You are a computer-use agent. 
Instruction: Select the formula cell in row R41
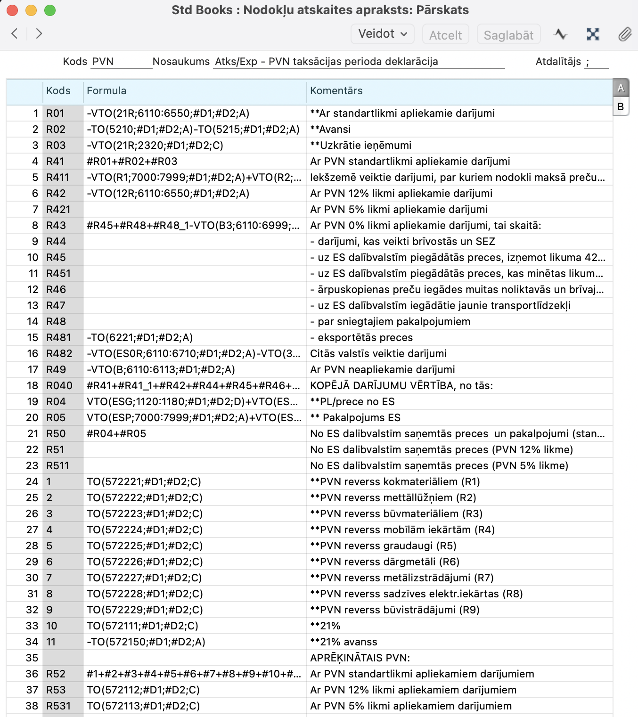(194, 162)
